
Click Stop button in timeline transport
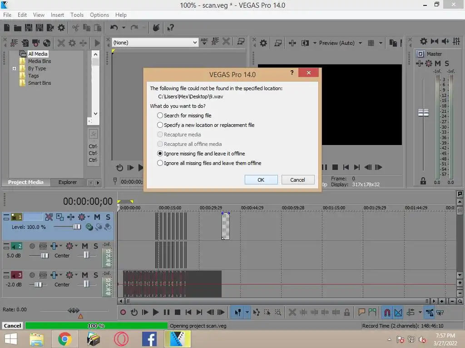point(178,312)
